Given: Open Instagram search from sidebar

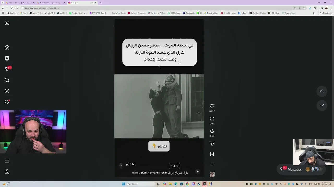Looking at the screenshot, I should 7,80.
